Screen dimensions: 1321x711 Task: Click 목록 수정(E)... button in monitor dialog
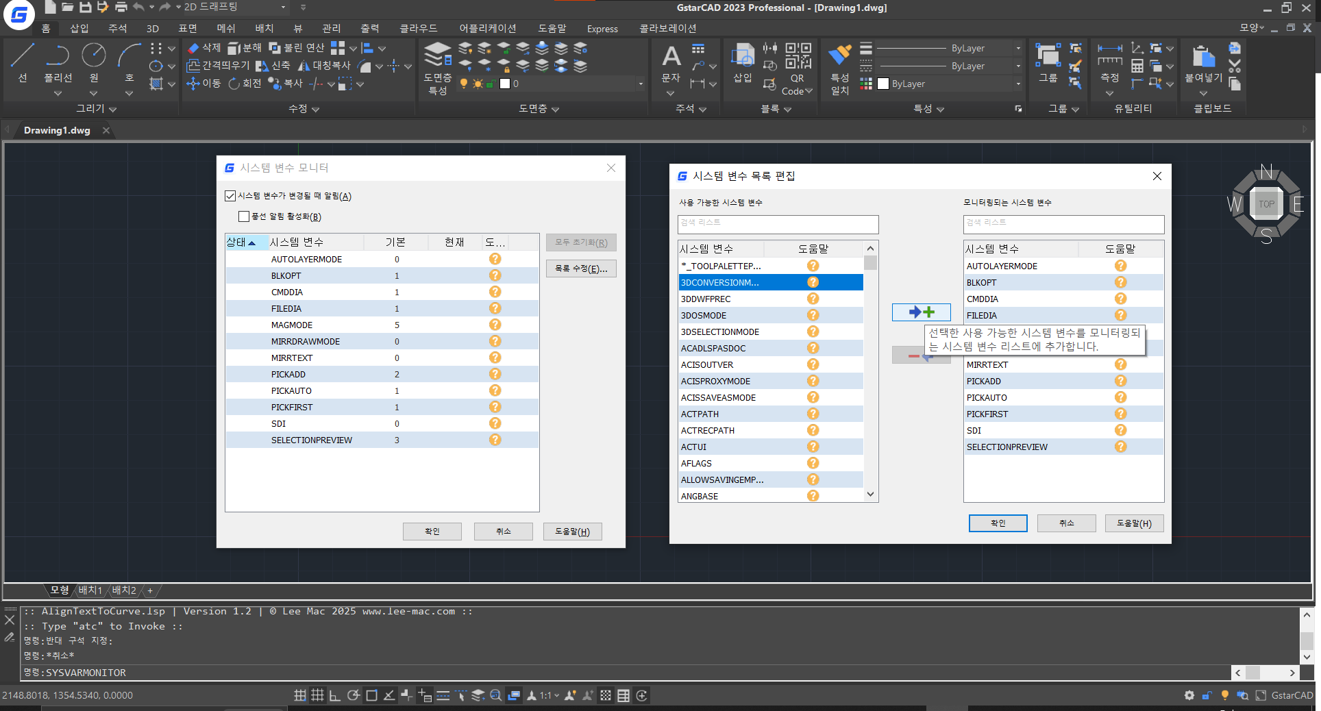point(581,269)
